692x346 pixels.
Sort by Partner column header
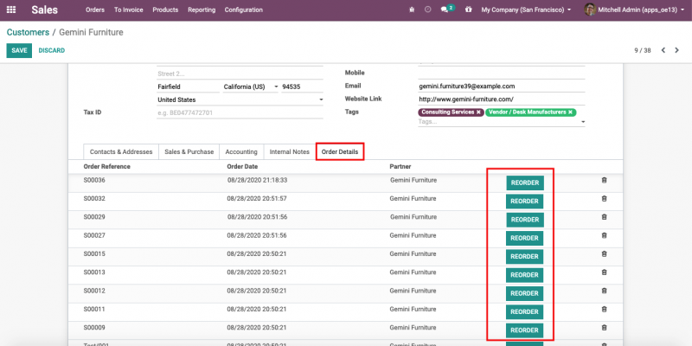(400, 167)
